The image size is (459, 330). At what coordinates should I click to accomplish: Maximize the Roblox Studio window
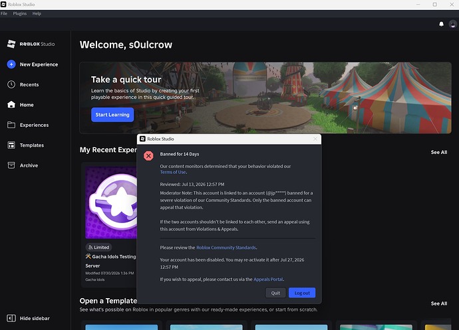pyautogui.click(x=434, y=5)
